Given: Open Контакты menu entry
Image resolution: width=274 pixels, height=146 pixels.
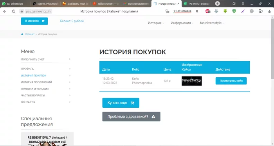Looking at the screenshot, I should pyautogui.click(x=28, y=102).
